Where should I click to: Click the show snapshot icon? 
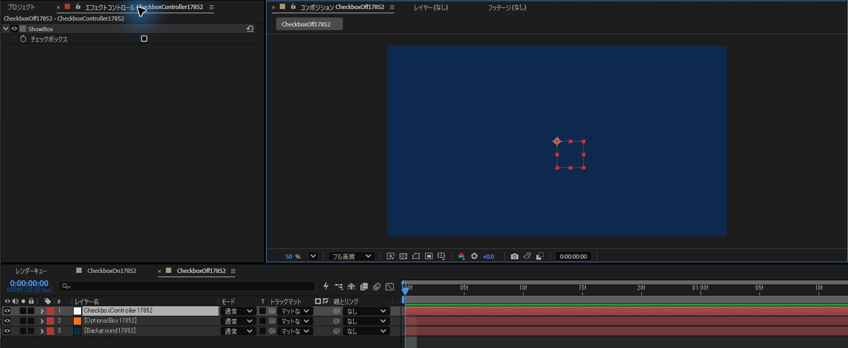tap(527, 257)
